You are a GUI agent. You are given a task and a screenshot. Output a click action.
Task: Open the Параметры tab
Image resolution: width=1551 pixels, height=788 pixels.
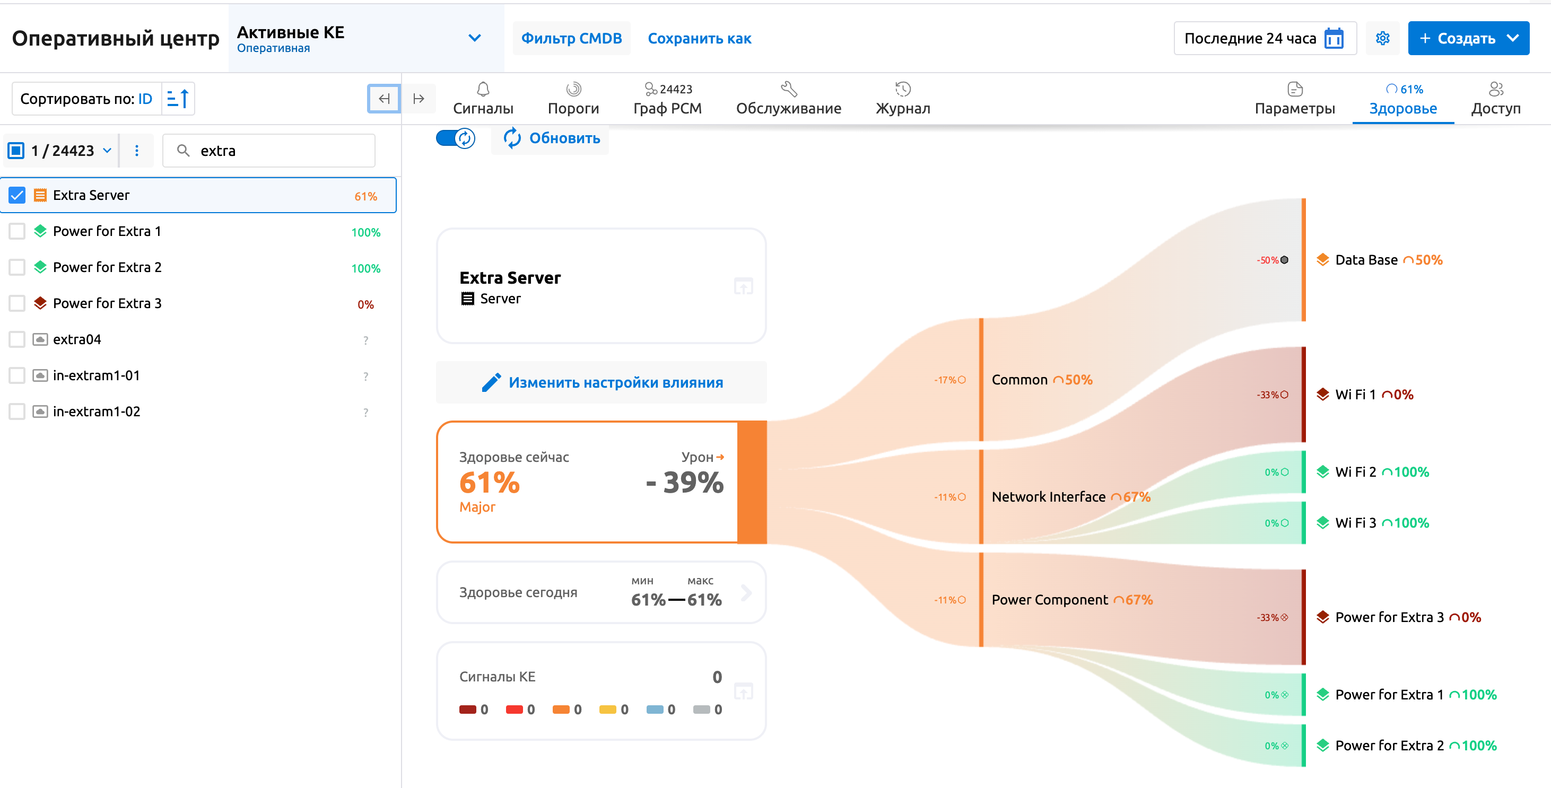(1294, 99)
